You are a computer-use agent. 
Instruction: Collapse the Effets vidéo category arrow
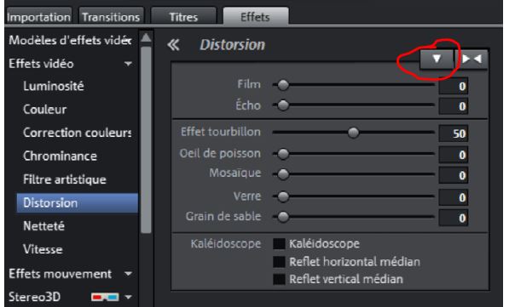pos(128,64)
